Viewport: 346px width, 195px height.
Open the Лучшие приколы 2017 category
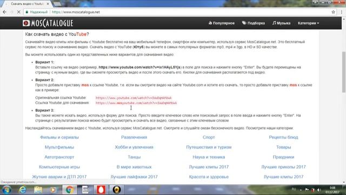coord(283,167)
